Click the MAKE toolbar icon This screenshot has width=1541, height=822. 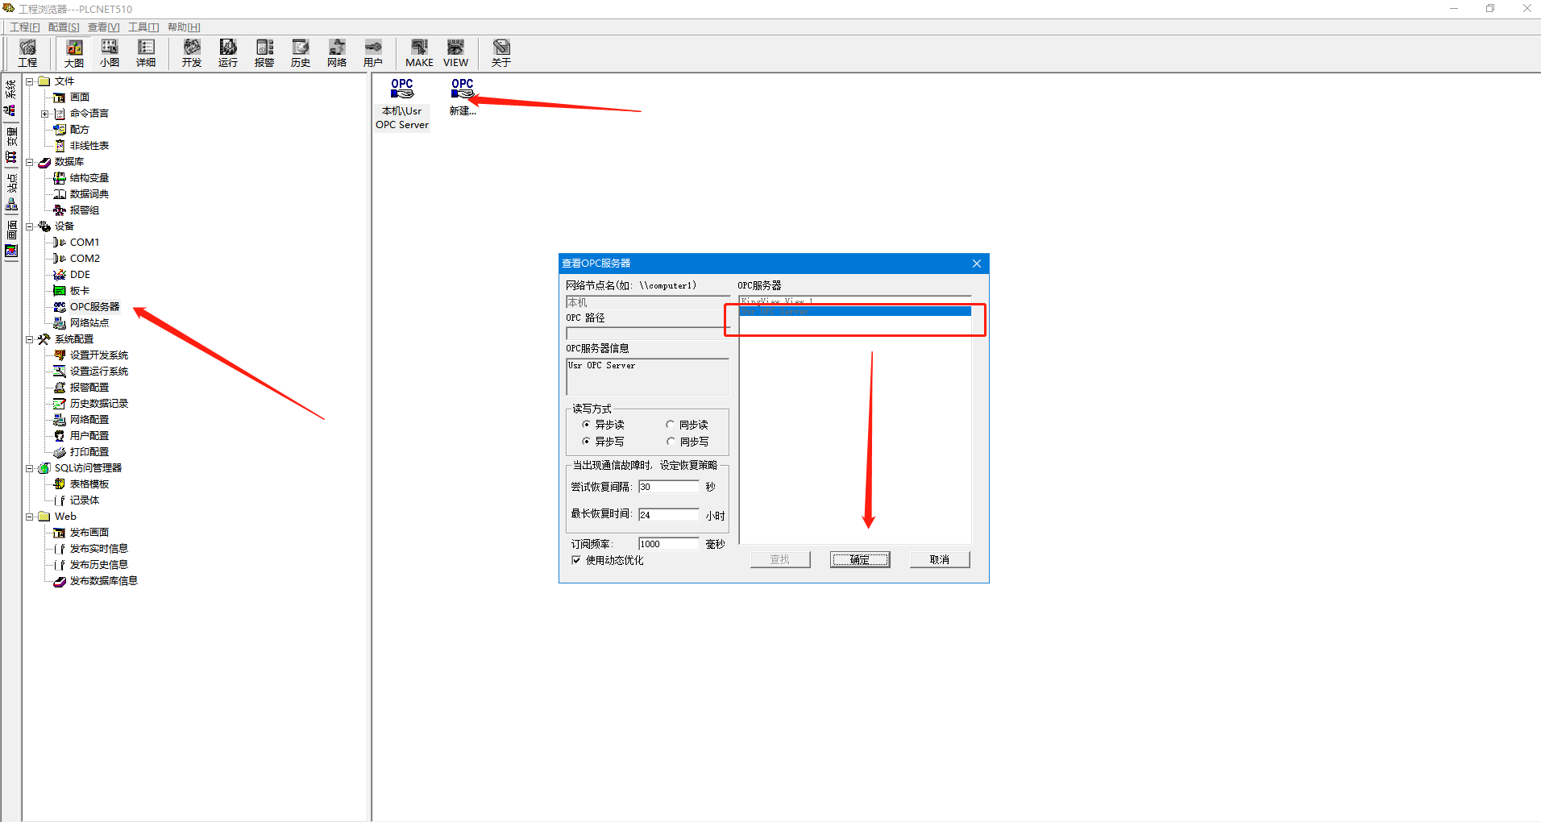(x=419, y=52)
